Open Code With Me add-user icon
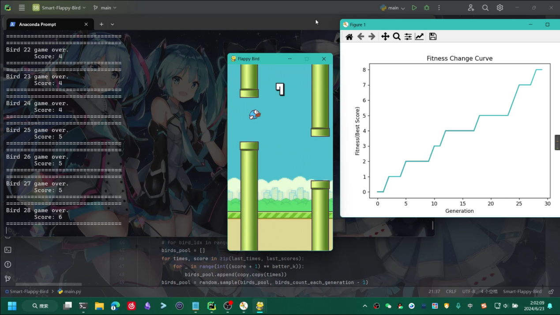This screenshot has height=315, width=560. click(471, 7)
